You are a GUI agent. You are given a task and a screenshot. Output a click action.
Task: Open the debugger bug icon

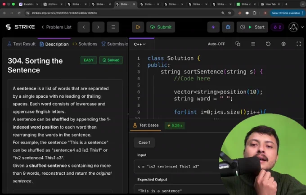[228, 27]
